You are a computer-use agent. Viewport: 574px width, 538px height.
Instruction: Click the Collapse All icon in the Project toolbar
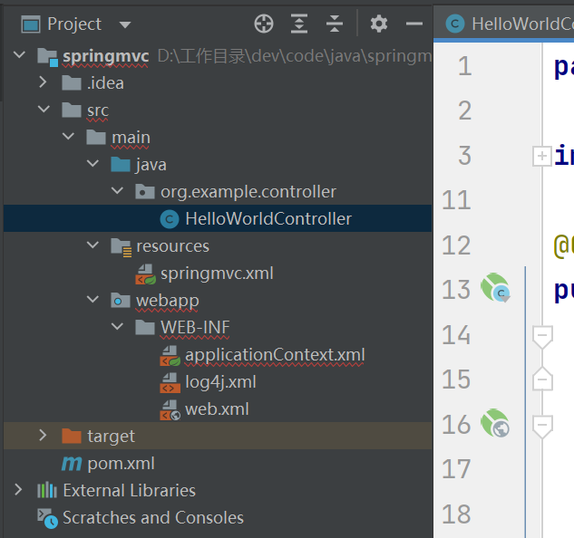pyautogui.click(x=335, y=24)
